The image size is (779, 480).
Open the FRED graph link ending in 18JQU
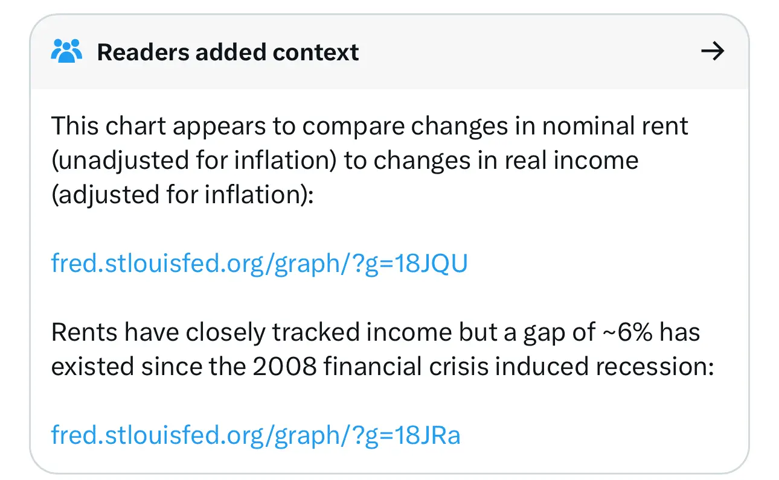[x=259, y=264]
